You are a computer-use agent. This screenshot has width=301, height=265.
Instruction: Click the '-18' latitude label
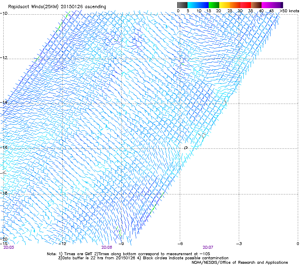[x=4, y=193]
